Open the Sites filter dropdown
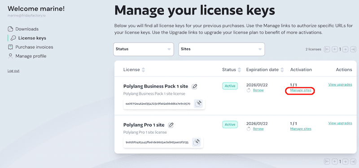 (222, 49)
